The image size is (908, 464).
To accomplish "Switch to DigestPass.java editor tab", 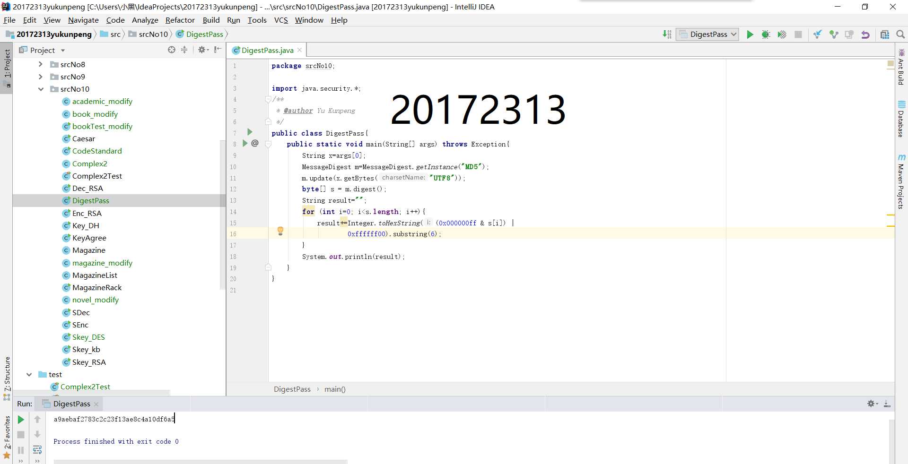I will [267, 50].
